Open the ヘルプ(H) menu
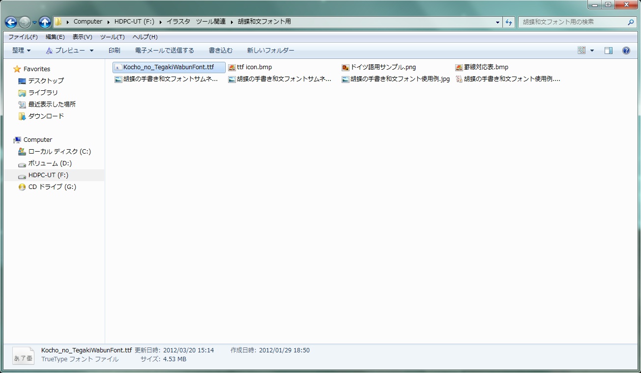This screenshot has height=373, width=641. (x=145, y=37)
